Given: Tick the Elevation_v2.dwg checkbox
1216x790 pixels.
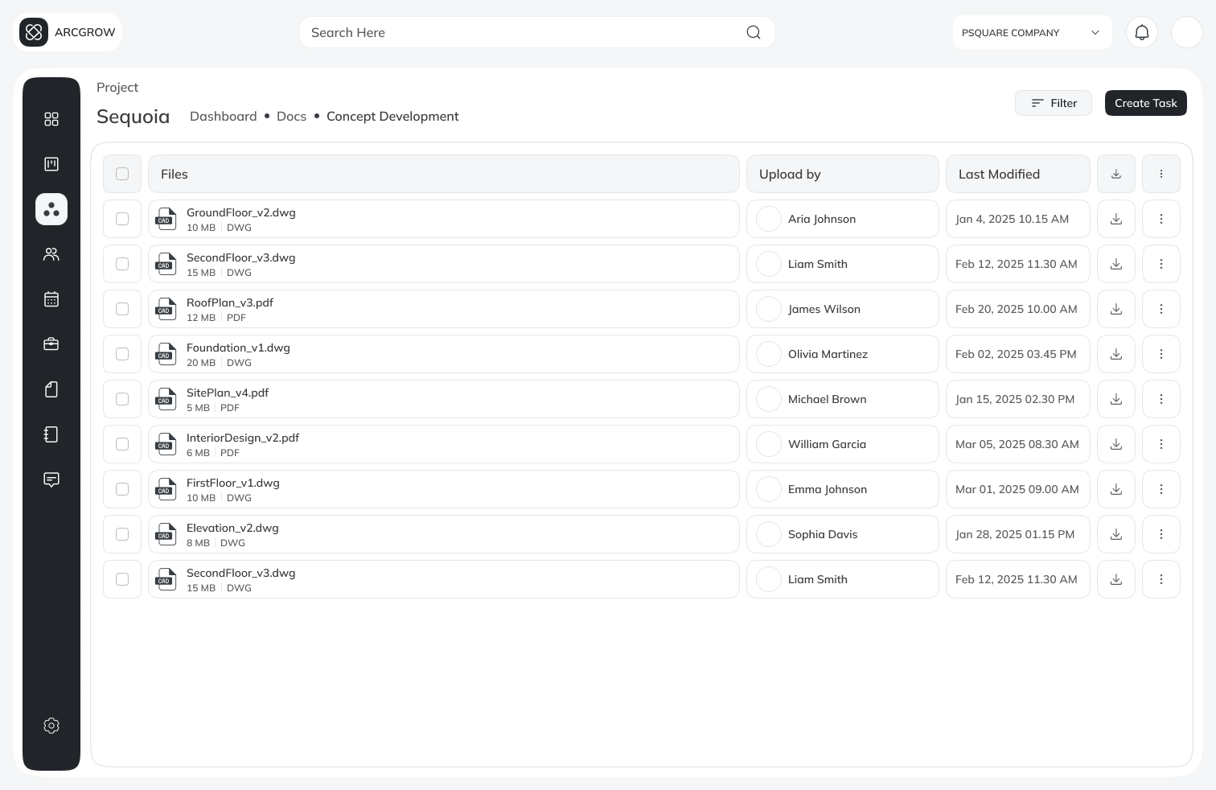Looking at the screenshot, I should pos(122,534).
